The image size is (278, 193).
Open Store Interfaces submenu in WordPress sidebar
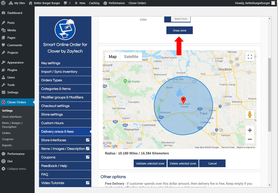coord(12,117)
